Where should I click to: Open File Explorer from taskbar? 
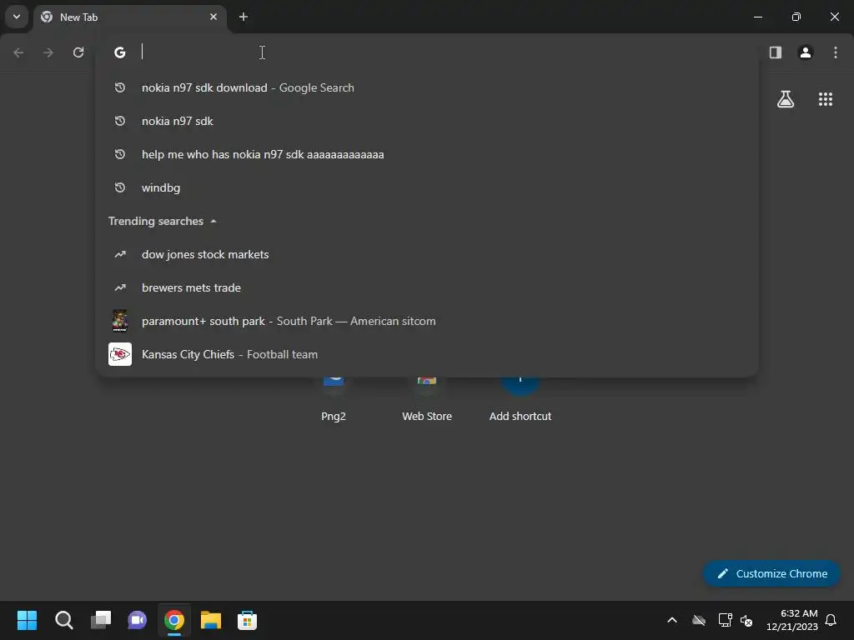[x=211, y=620]
